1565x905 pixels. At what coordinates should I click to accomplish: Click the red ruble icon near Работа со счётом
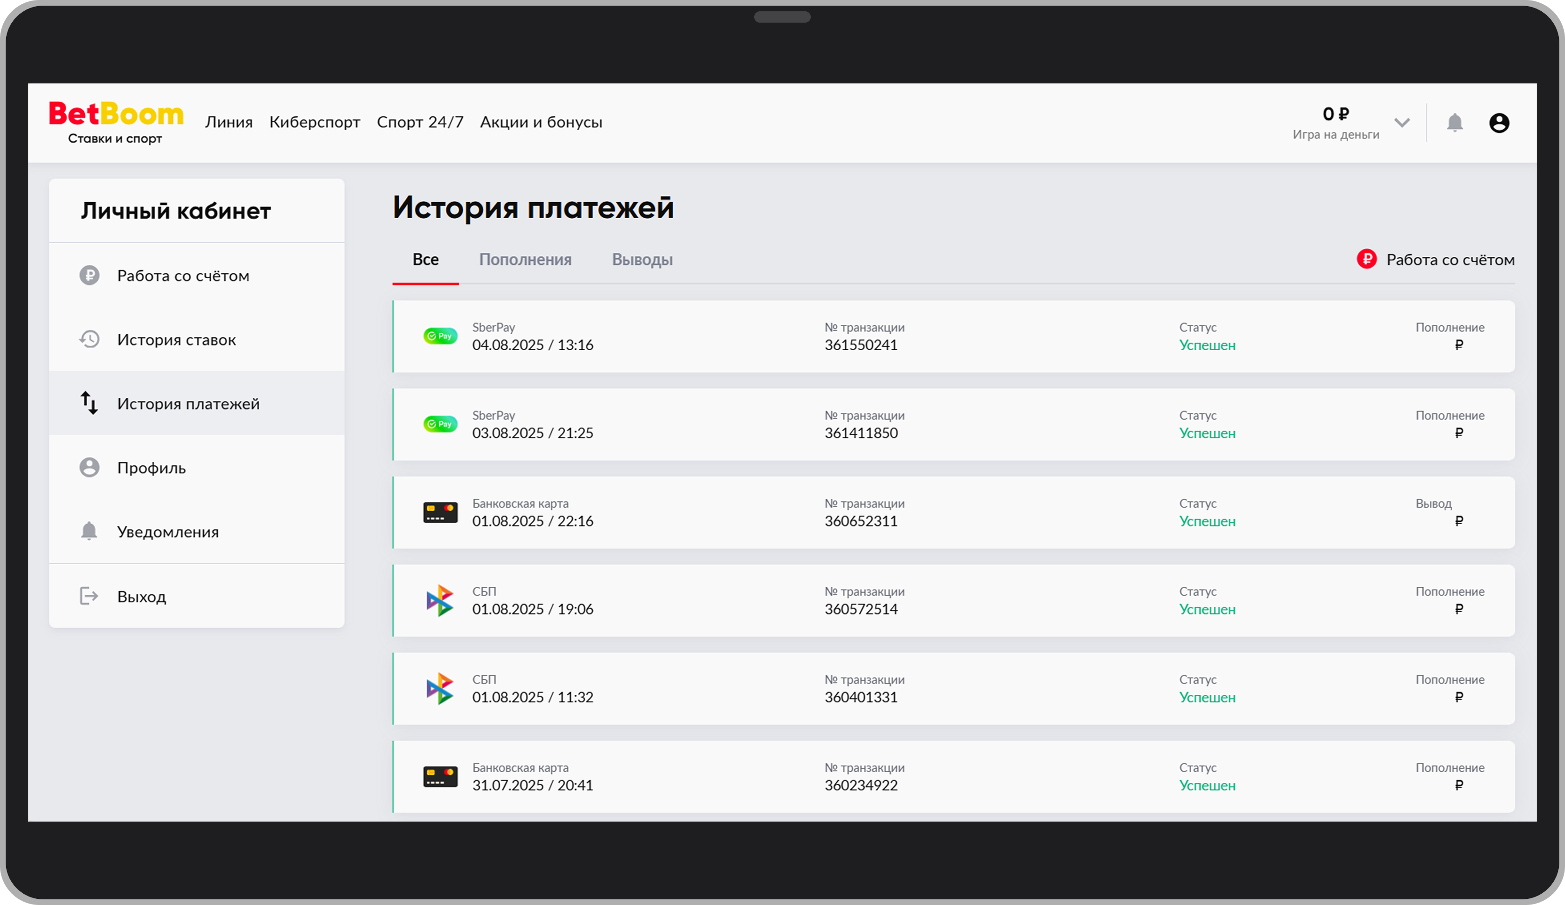1366,259
